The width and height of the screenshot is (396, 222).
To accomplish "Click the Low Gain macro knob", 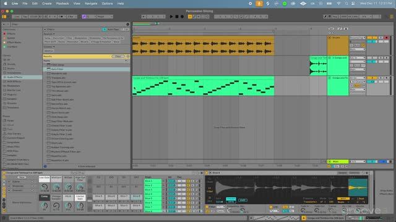I will coord(45,187).
